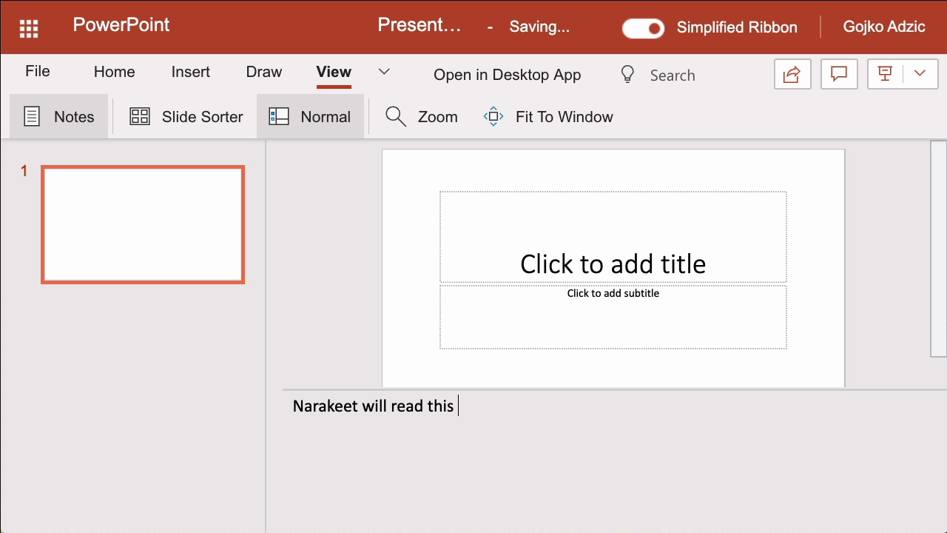Start slideshow with the Present icon
The height and width of the screenshot is (533, 947).
884,74
